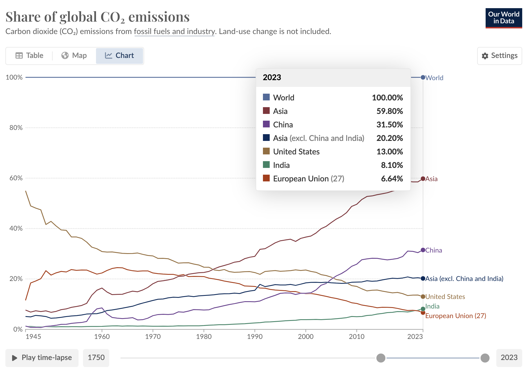Click the China color swatch in tooltip
Screen dimensions: 527x369
pos(266,124)
